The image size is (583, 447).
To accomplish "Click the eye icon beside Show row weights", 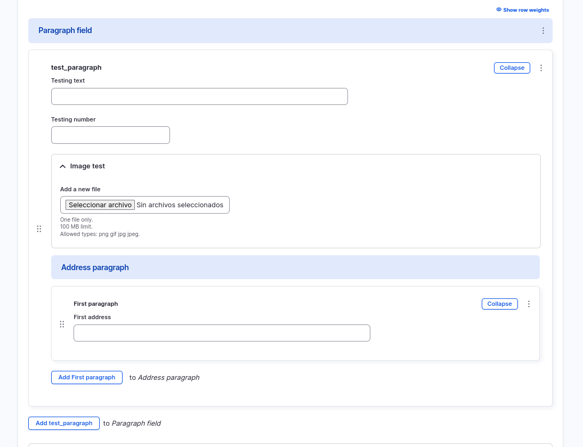I will point(499,10).
